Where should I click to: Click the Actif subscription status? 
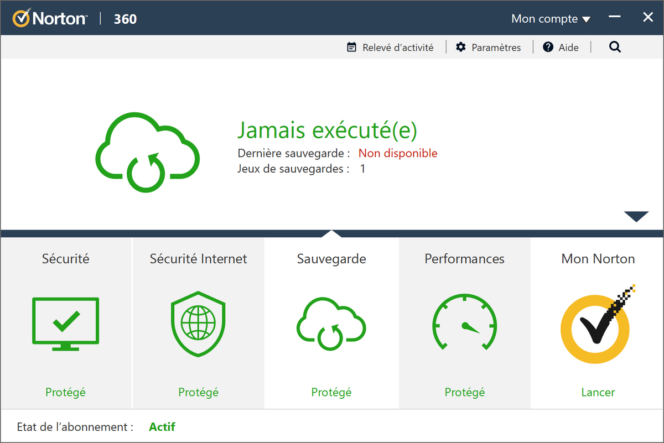162,427
